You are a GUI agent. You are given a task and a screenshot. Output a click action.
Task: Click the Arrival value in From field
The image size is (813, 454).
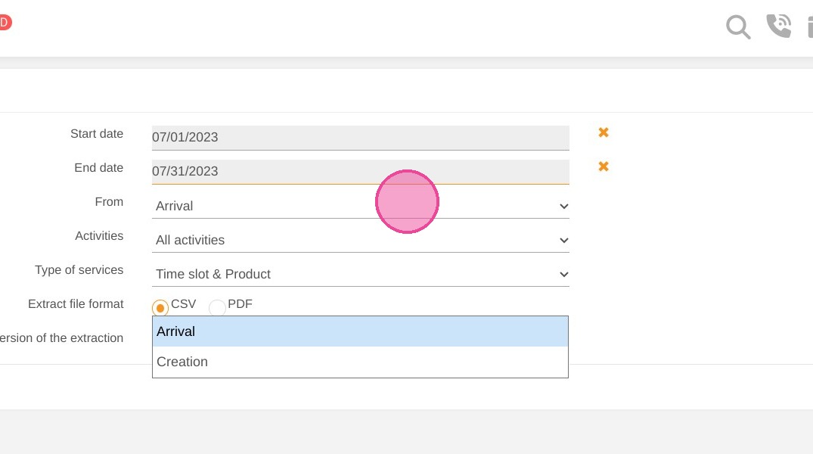click(174, 206)
